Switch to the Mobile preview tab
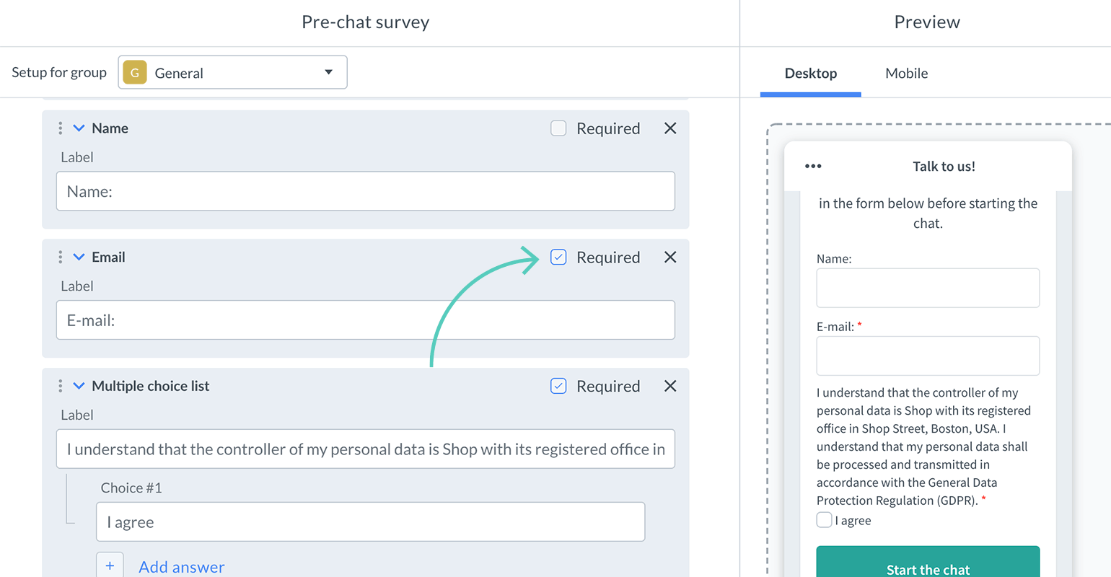Screen dimensions: 1111x577 coord(907,74)
